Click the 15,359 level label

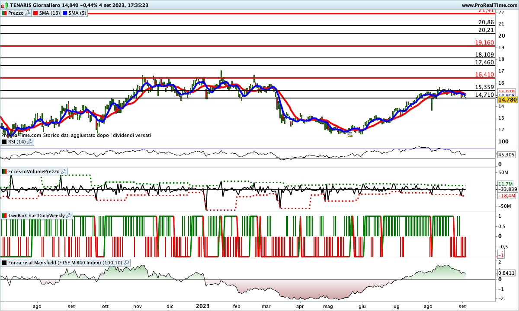click(484, 87)
